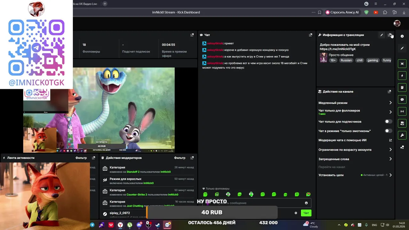
Task: Open the browser downloads icon
Action: coord(404,12)
